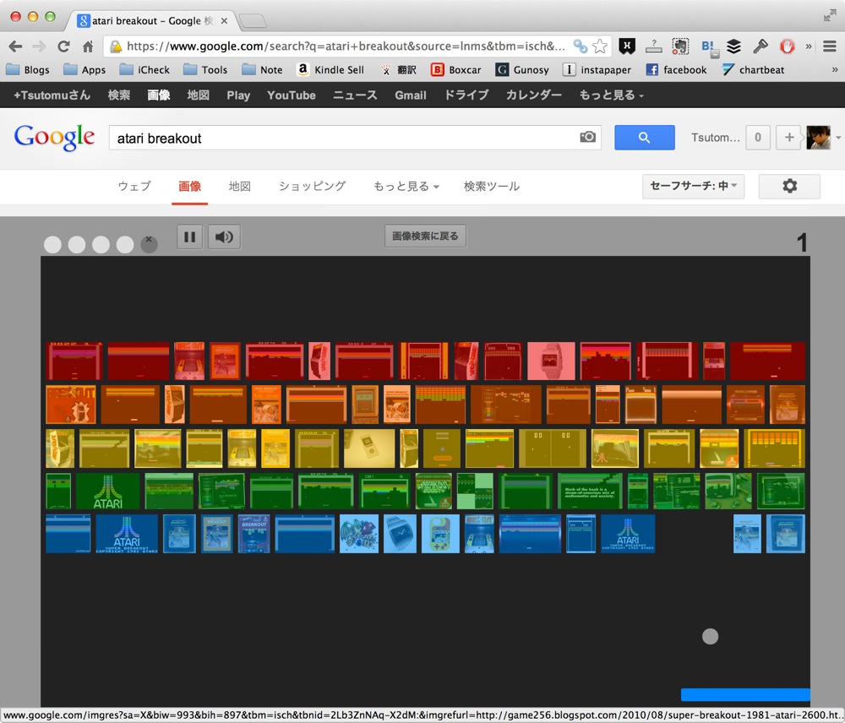Image resolution: width=845 pixels, height=723 pixels.
Task: Select the ショッピング tab
Action: 312,187
